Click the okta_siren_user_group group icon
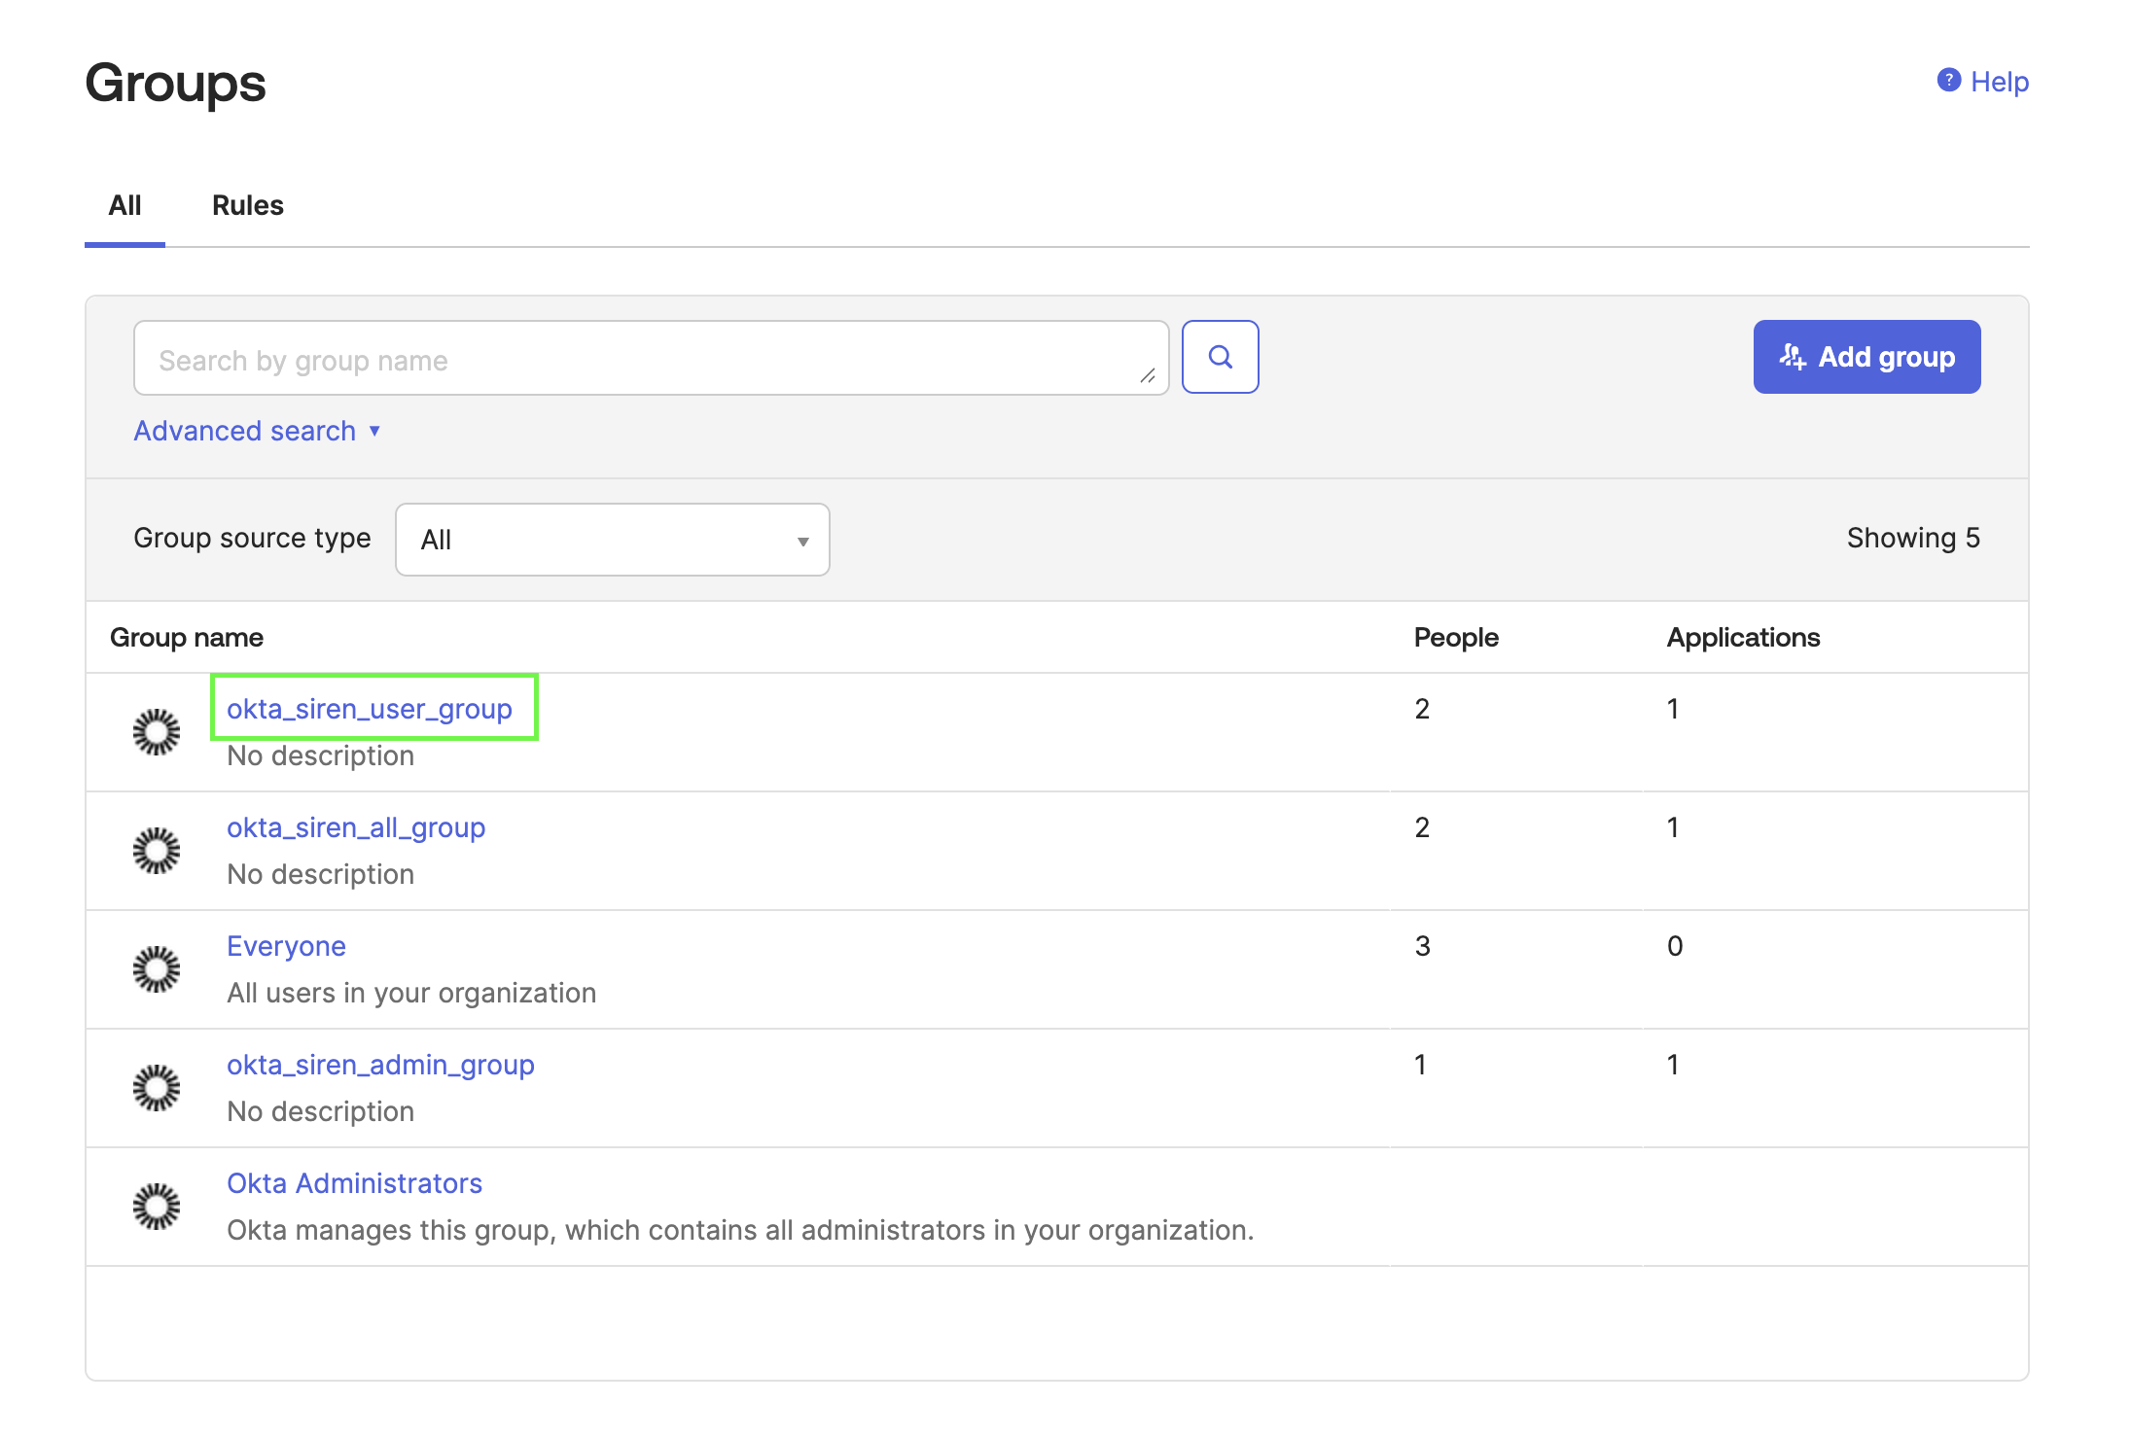This screenshot has height=1439, width=2132. coord(157,732)
